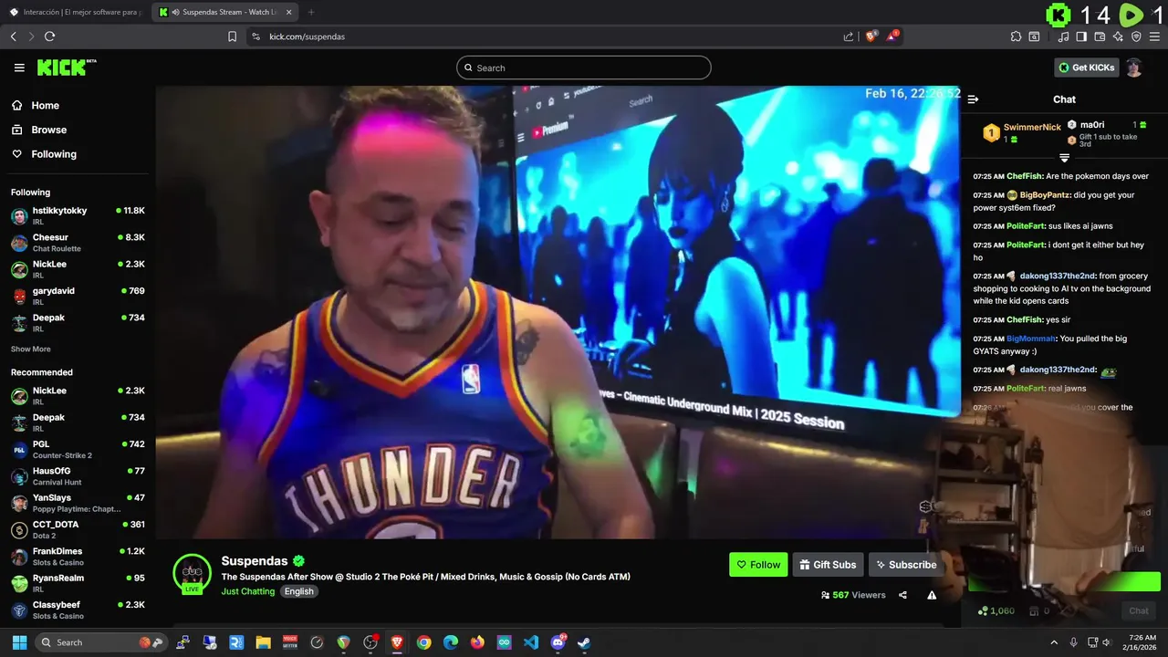Open the browser main menu icon
Viewport: 1168px width, 657px height.
coord(1155,36)
